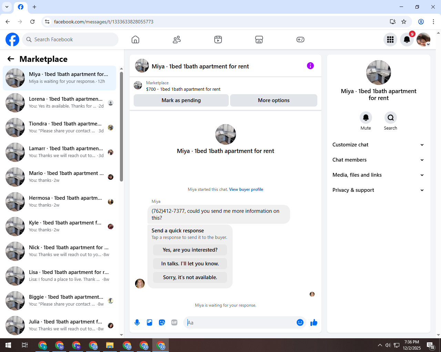Image resolution: width=441 pixels, height=352 pixels.
Task: Open Facebook Home icon in top navigation
Action: tap(135, 40)
